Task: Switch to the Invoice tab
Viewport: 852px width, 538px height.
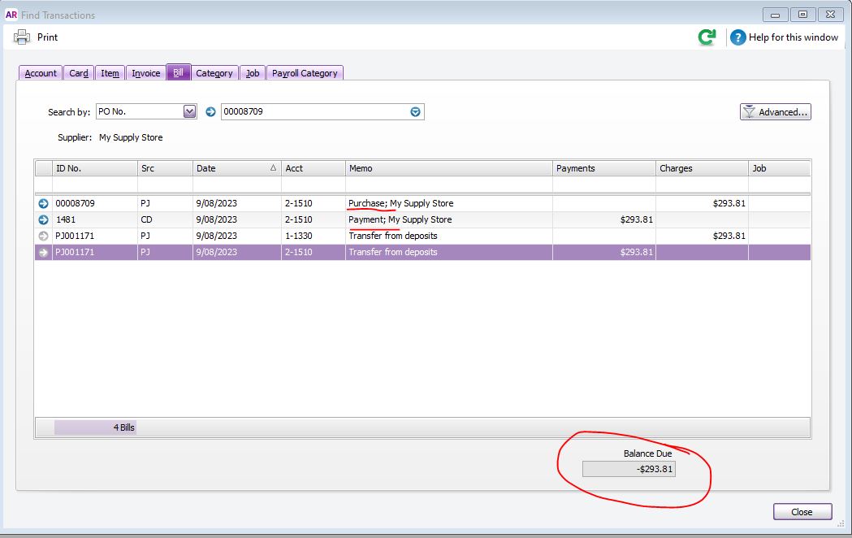Action: coord(146,73)
